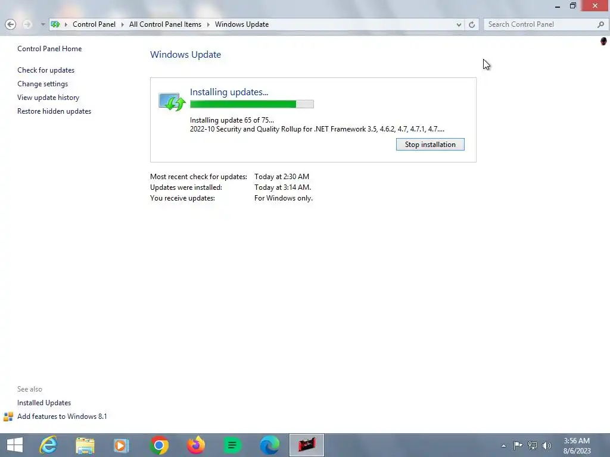
Task: Click the Help icon below search box
Action: point(603,41)
